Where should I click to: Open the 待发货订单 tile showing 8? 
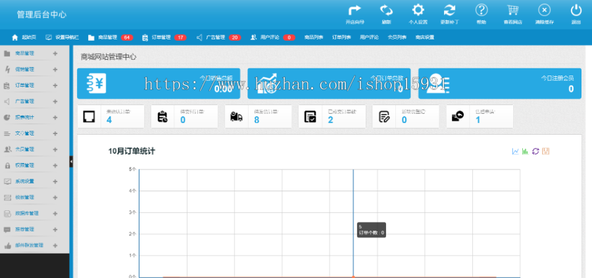click(x=259, y=116)
